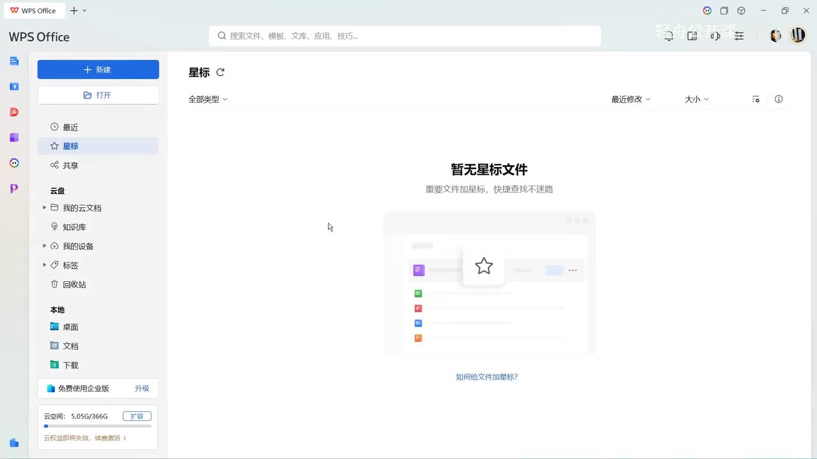
Task: Expand 我的设备 tree arrow
Action: (x=44, y=246)
